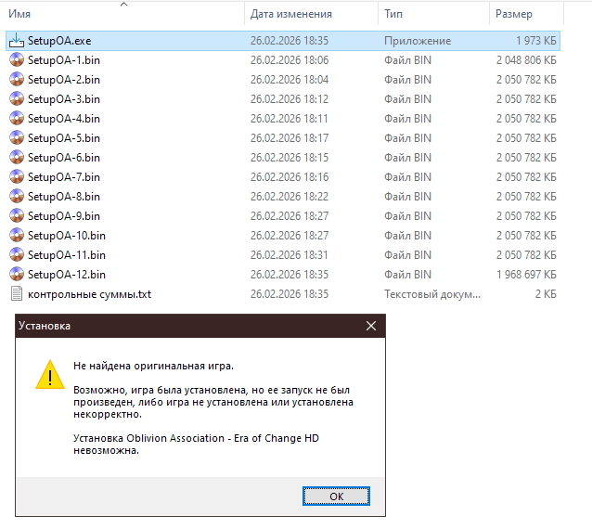Select the SetupOA-10.bin file name
Screen dimensions: 592x529
(x=67, y=236)
